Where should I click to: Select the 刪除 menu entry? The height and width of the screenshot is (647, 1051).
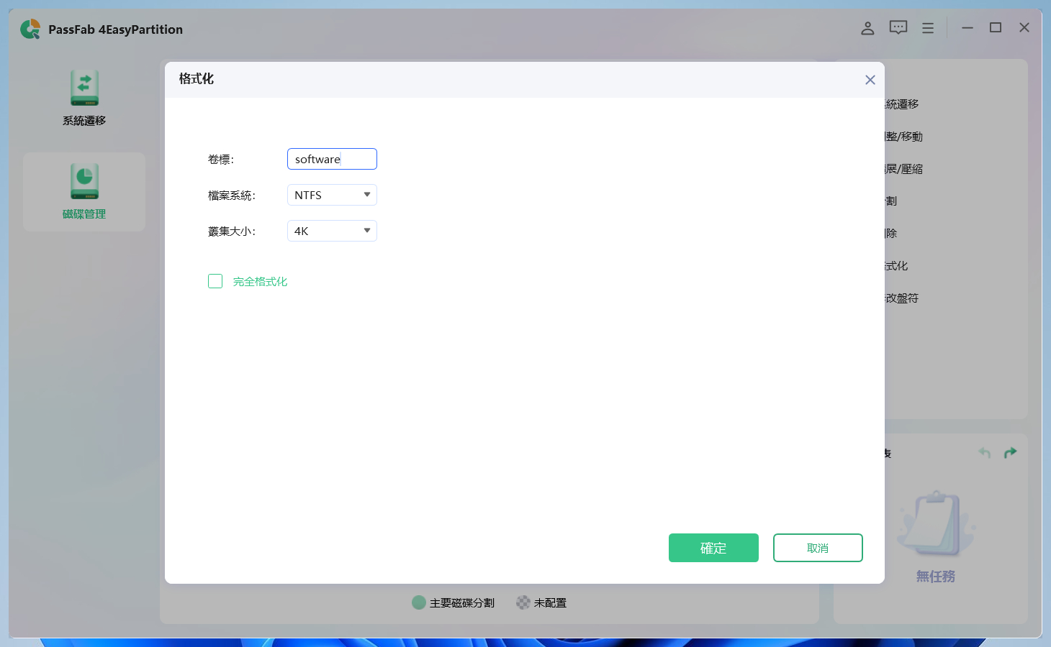click(x=892, y=233)
